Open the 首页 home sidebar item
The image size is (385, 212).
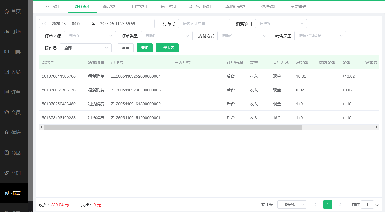(14, 12)
